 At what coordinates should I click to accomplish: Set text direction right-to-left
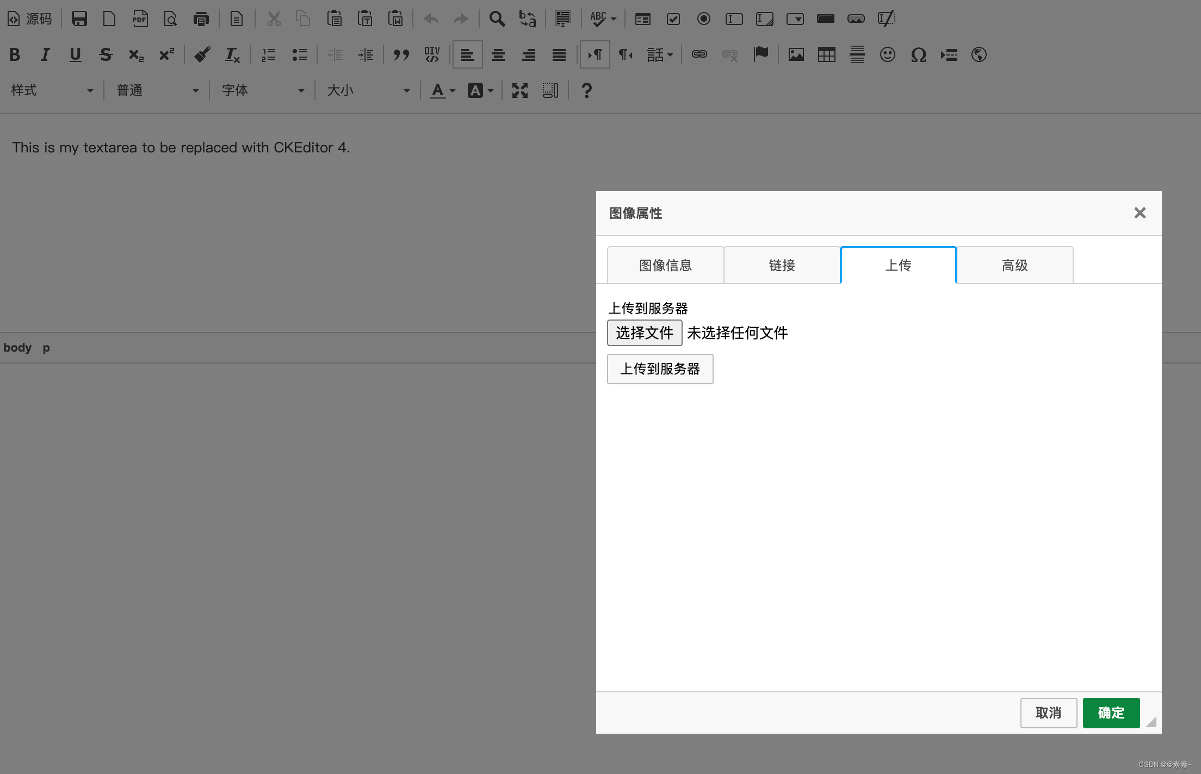point(626,54)
